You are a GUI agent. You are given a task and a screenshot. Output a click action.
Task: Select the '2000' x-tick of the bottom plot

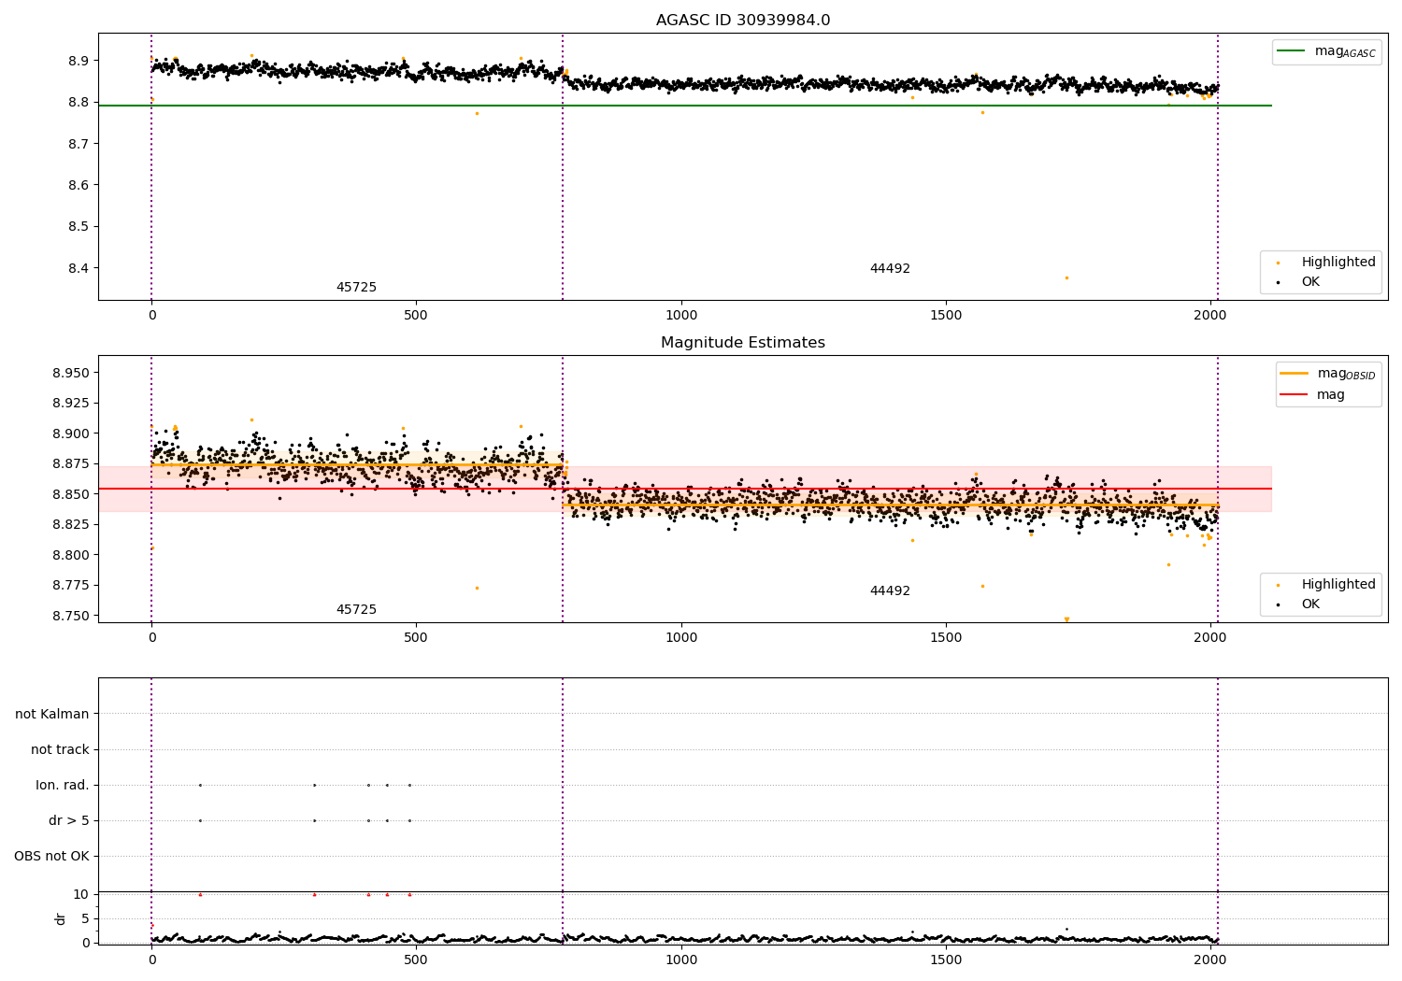pos(1210,960)
